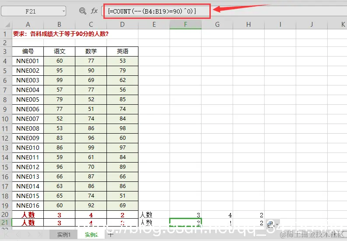
Task: Select cell NNE010
Action: (28, 148)
